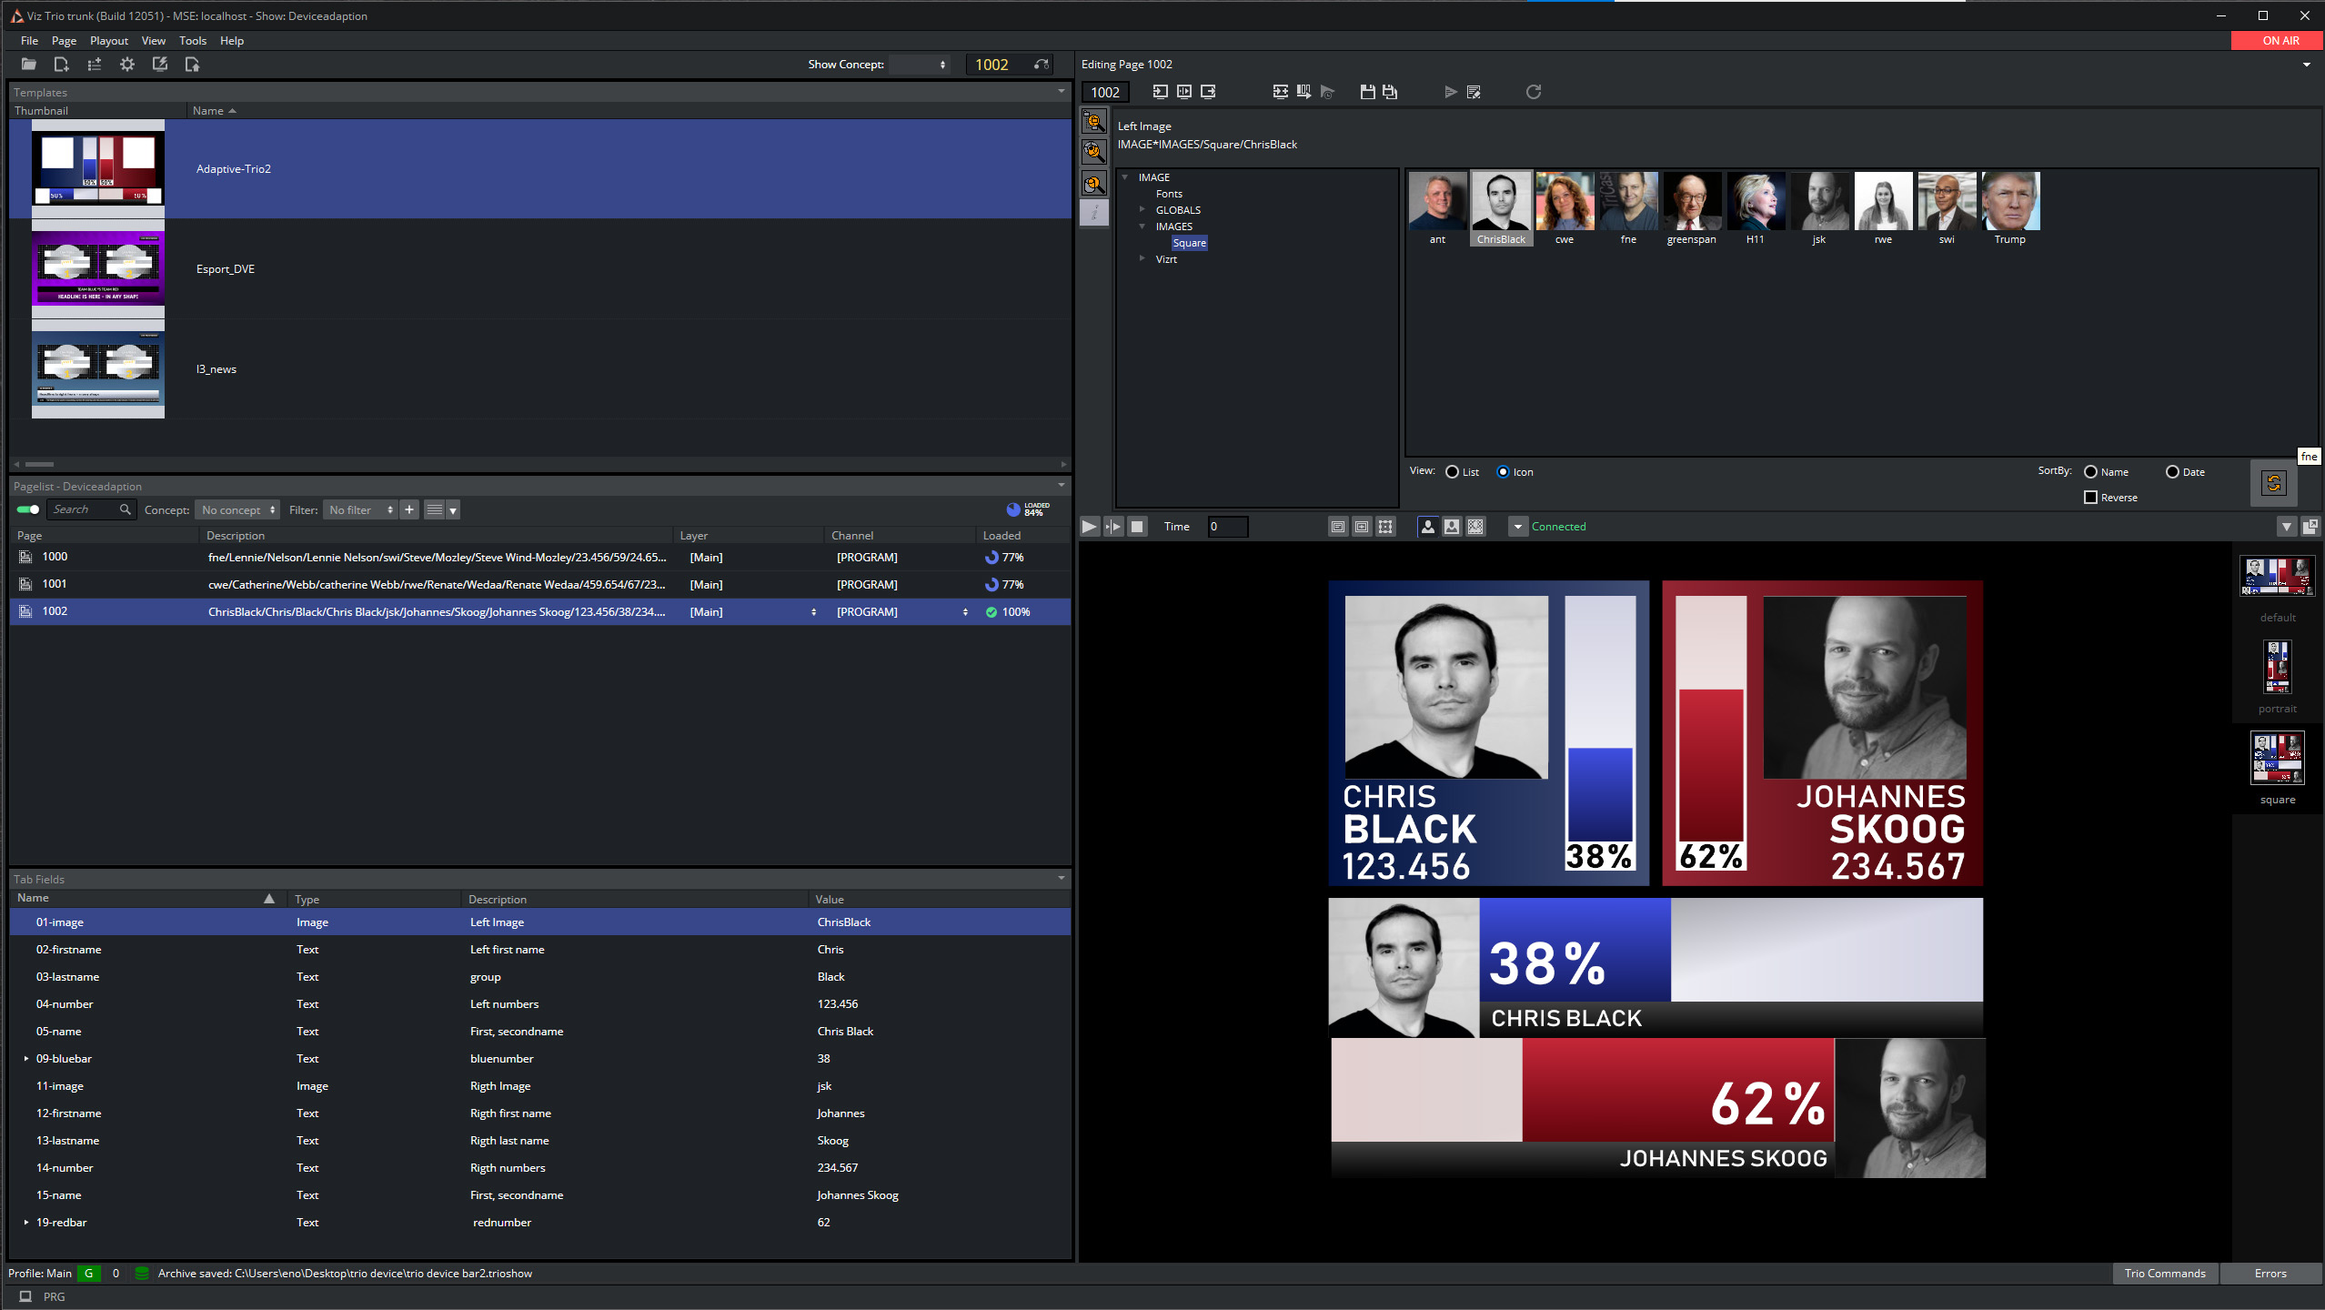Image resolution: width=2325 pixels, height=1310 pixels.
Task: Open the Filter 'No filter' dropdown
Action: click(360, 510)
